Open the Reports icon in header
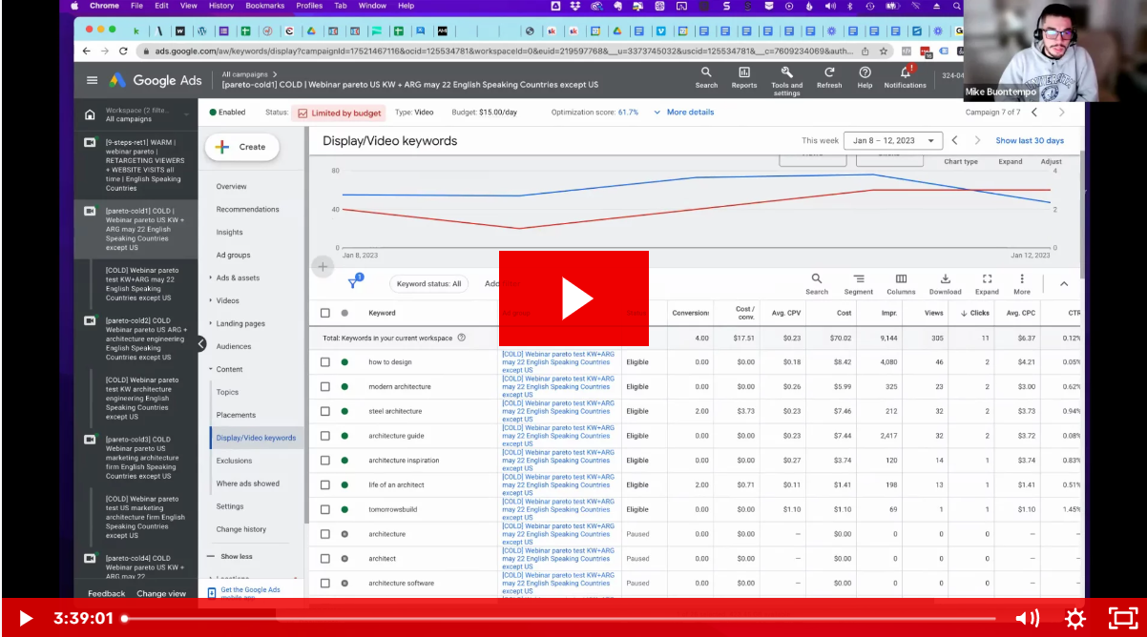Screen dimensions: 1147x637 point(744,72)
